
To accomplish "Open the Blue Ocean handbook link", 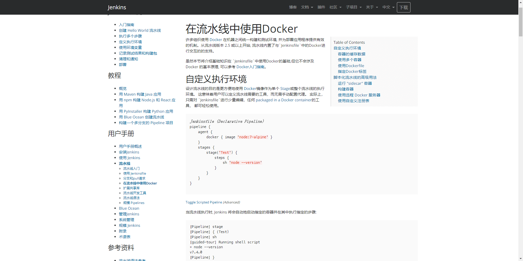I will coord(129,208).
